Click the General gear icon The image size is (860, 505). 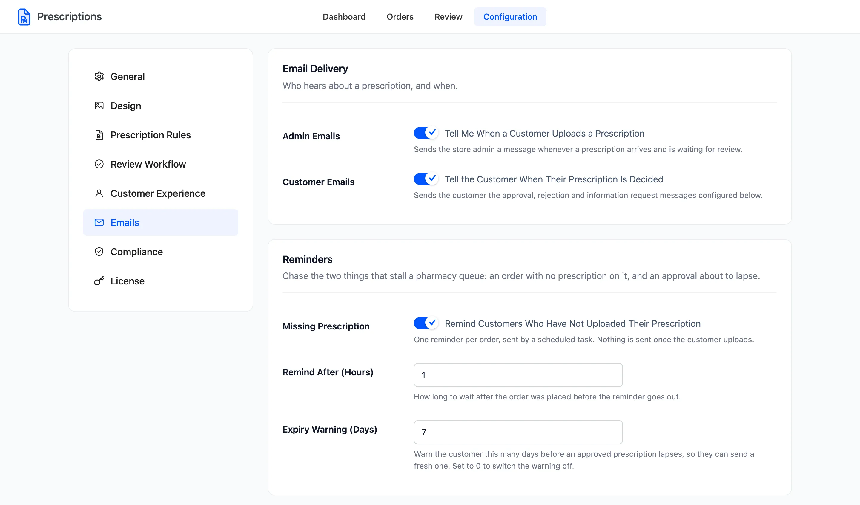pyautogui.click(x=99, y=76)
